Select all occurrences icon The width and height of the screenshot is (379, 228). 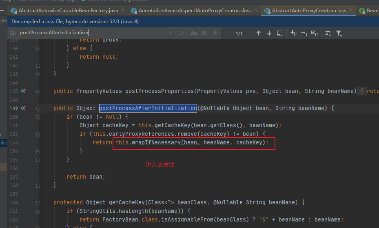[315, 33]
